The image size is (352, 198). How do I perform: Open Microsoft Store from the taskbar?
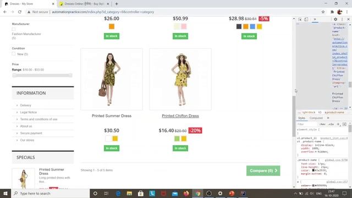(141, 193)
